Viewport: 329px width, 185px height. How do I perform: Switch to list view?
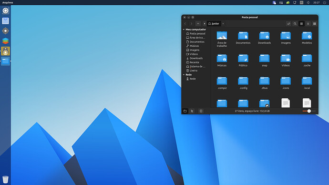point(308,24)
